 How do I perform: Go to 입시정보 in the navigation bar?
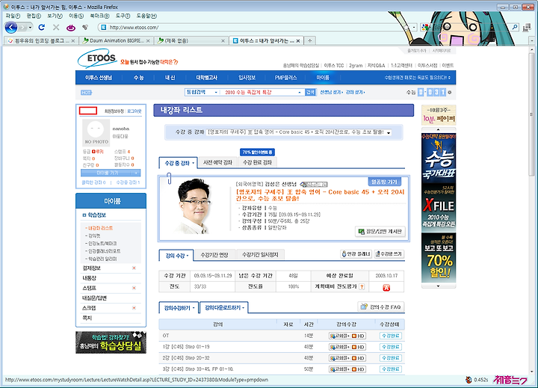pos(247,78)
